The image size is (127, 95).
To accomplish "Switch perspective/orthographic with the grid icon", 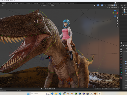I will [x=117, y=26].
